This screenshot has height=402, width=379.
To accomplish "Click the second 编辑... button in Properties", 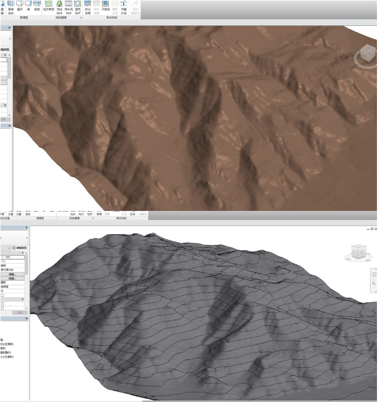I will 12,278.
